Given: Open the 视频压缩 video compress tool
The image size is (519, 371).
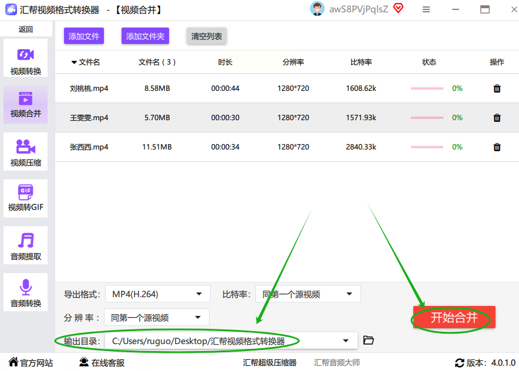Looking at the screenshot, I should coord(25,152).
